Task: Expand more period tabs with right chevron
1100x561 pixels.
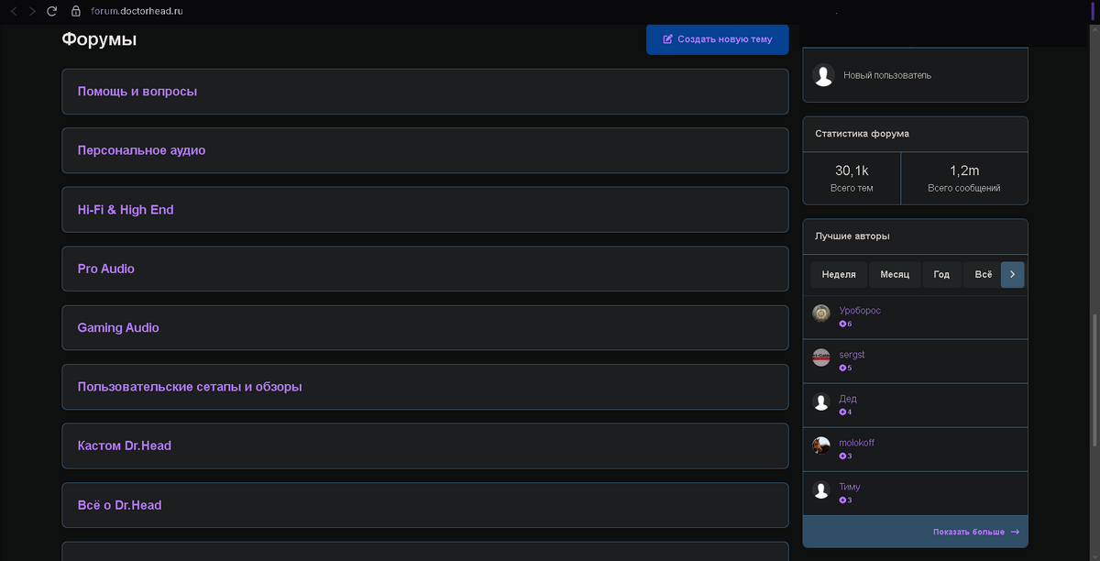Action: click(x=1012, y=274)
